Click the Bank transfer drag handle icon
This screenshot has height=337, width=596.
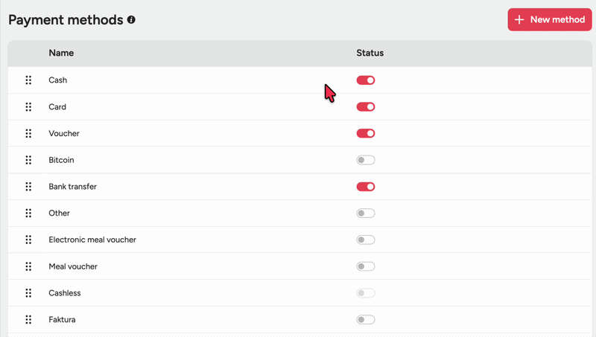28,187
